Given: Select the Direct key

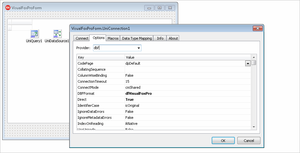Looking at the screenshot, I should click(101, 99).
